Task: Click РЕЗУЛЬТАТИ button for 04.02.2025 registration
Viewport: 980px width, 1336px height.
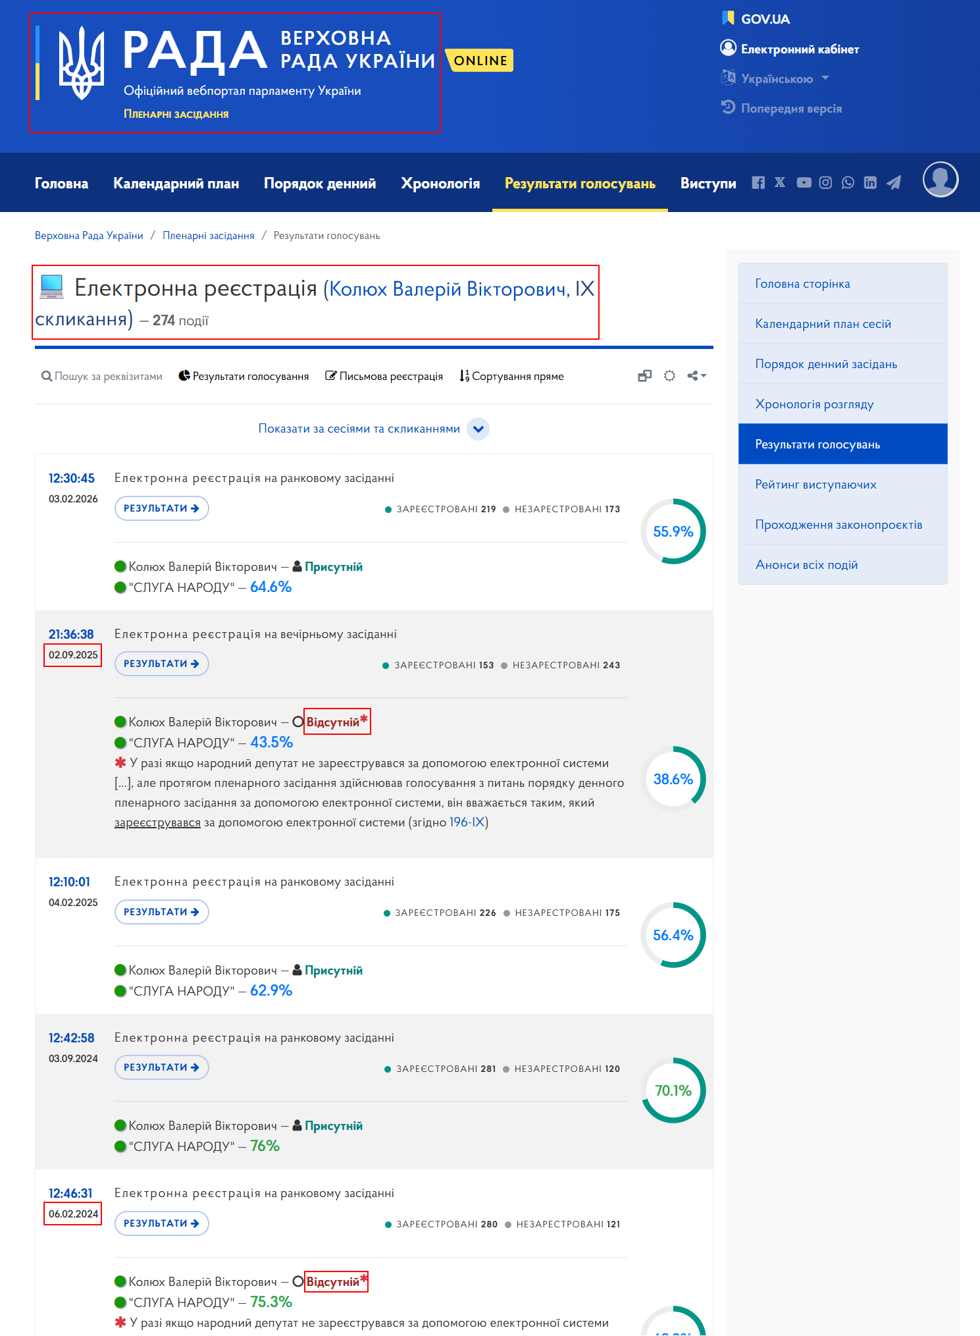Action: [161, 912]
